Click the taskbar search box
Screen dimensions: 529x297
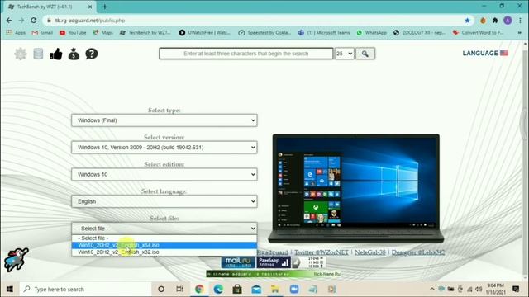[86, 289]
